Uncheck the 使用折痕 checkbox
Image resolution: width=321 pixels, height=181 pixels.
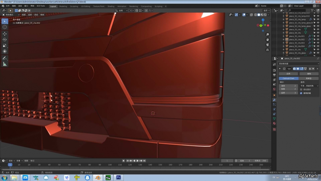coord(301,93)
